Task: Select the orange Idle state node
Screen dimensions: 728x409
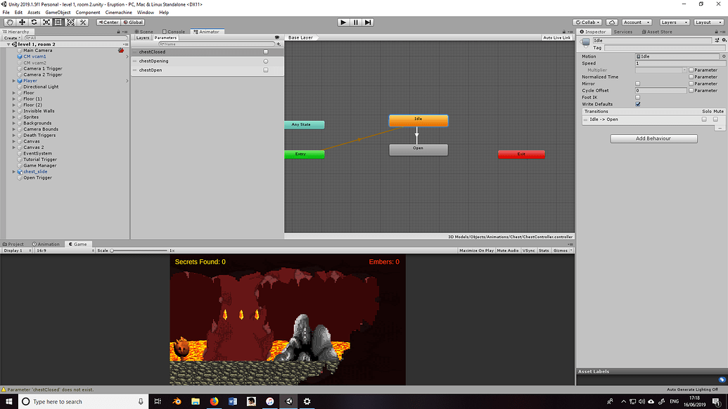Action: 418,119
